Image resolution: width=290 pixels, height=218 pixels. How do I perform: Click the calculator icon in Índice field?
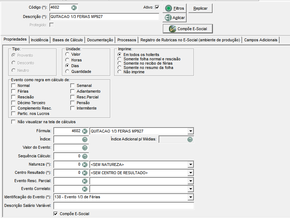point(85,139)
